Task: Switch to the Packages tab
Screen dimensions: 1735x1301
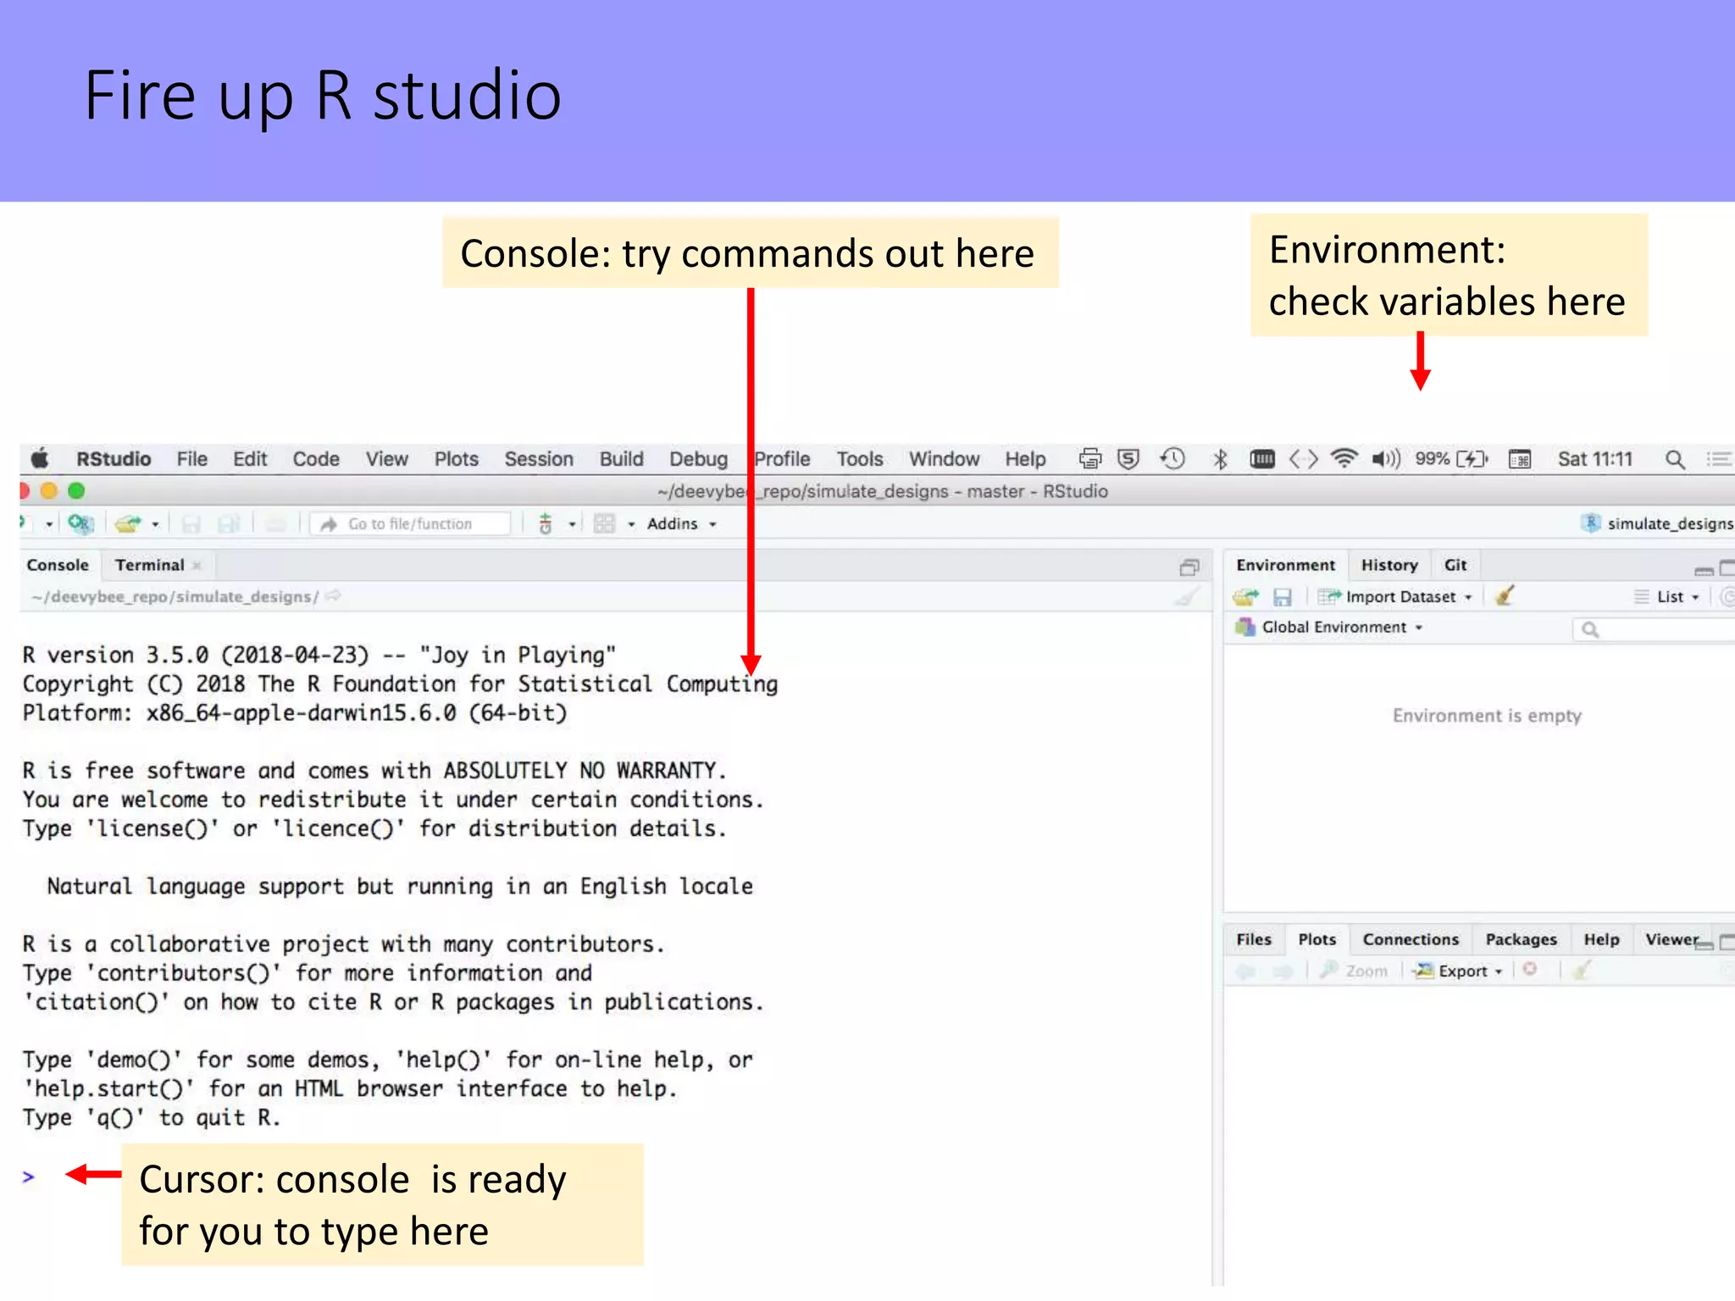Action: (x=1521, y=940)
